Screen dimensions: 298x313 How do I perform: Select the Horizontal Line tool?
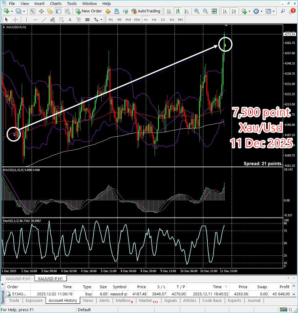(35, 20)
